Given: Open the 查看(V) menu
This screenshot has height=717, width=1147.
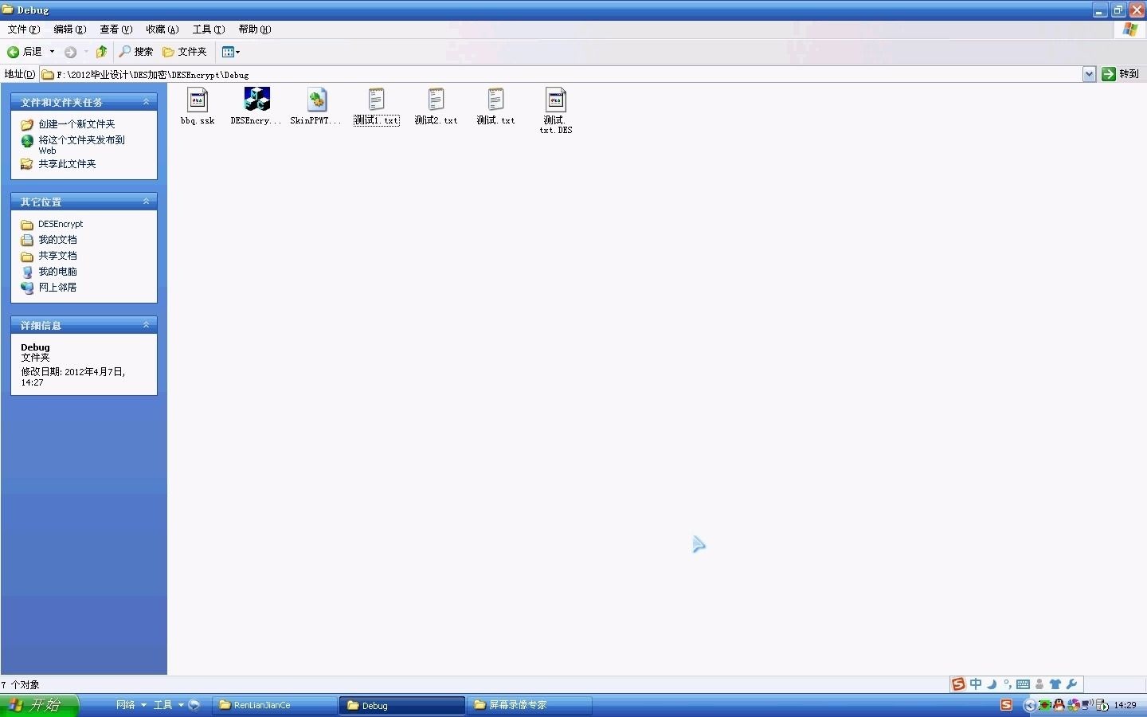Looking at the screenshot, I should point(116,29).
